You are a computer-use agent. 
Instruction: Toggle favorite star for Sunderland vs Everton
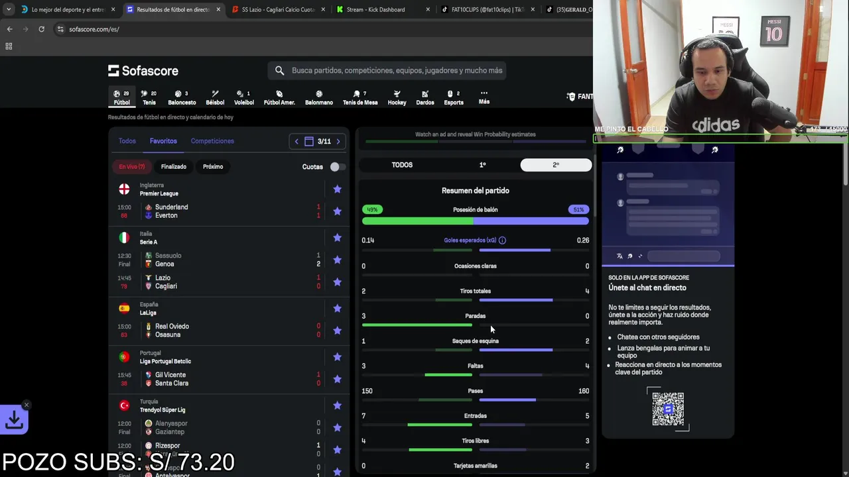coord(337,211)
